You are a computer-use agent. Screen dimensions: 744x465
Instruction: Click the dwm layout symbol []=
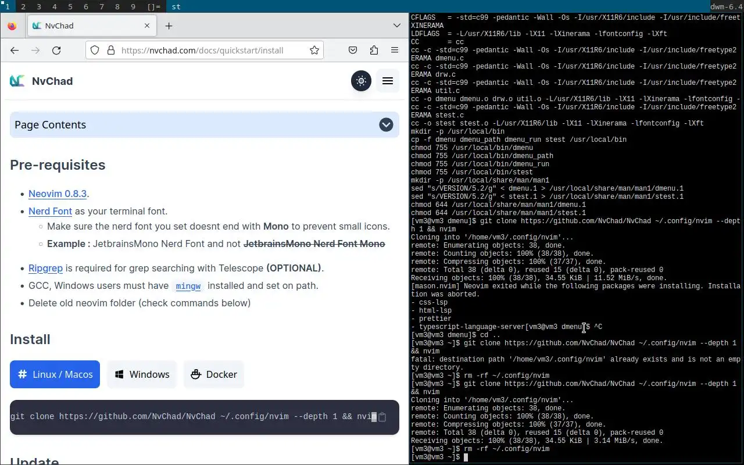coord(154,7)
